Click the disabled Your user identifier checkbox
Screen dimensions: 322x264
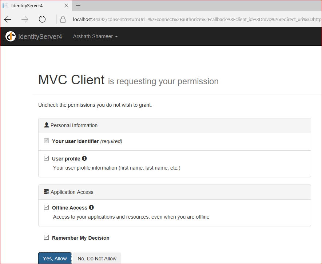point(46,140)
